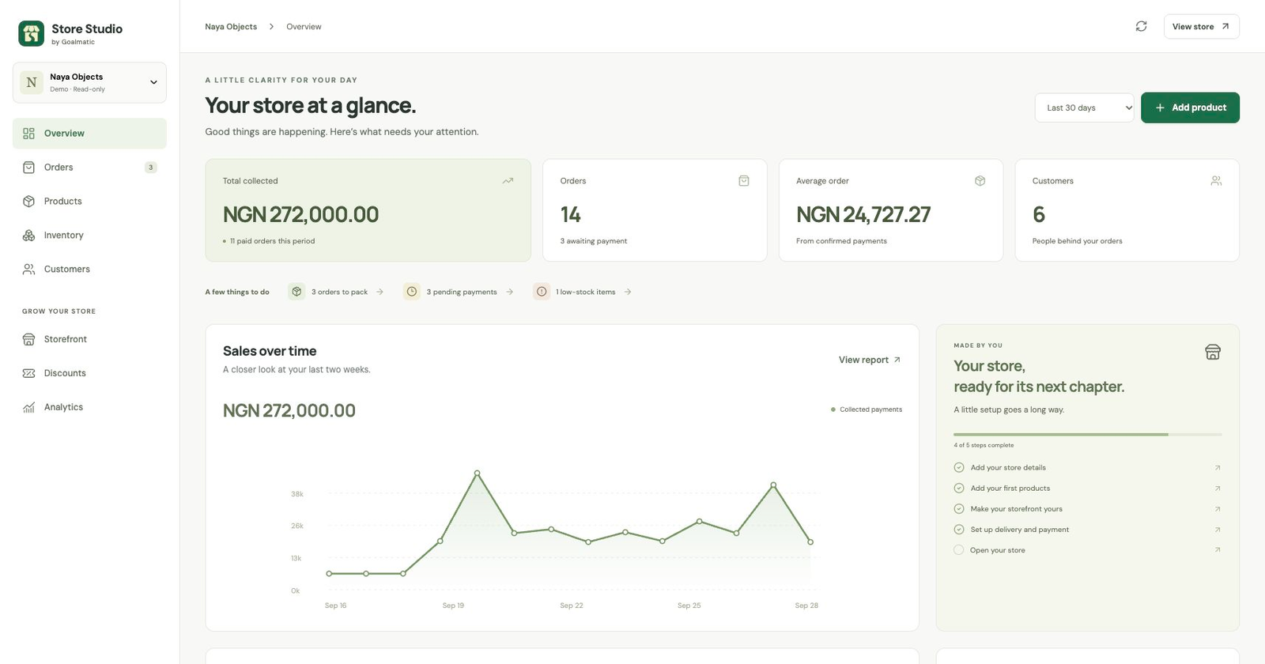The height and width of the screenshot is (664, 1265).
Task: Click the alert icon beside 1 low-stock items
Action: coord(542,292)
